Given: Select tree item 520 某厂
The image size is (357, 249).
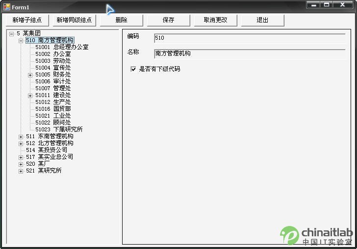Looking at the screenshot, I should (x=38, y=164).
